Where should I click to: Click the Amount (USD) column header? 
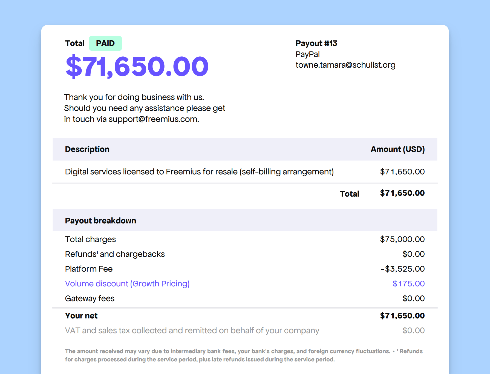pyautogui.click(x=397, y=149)
